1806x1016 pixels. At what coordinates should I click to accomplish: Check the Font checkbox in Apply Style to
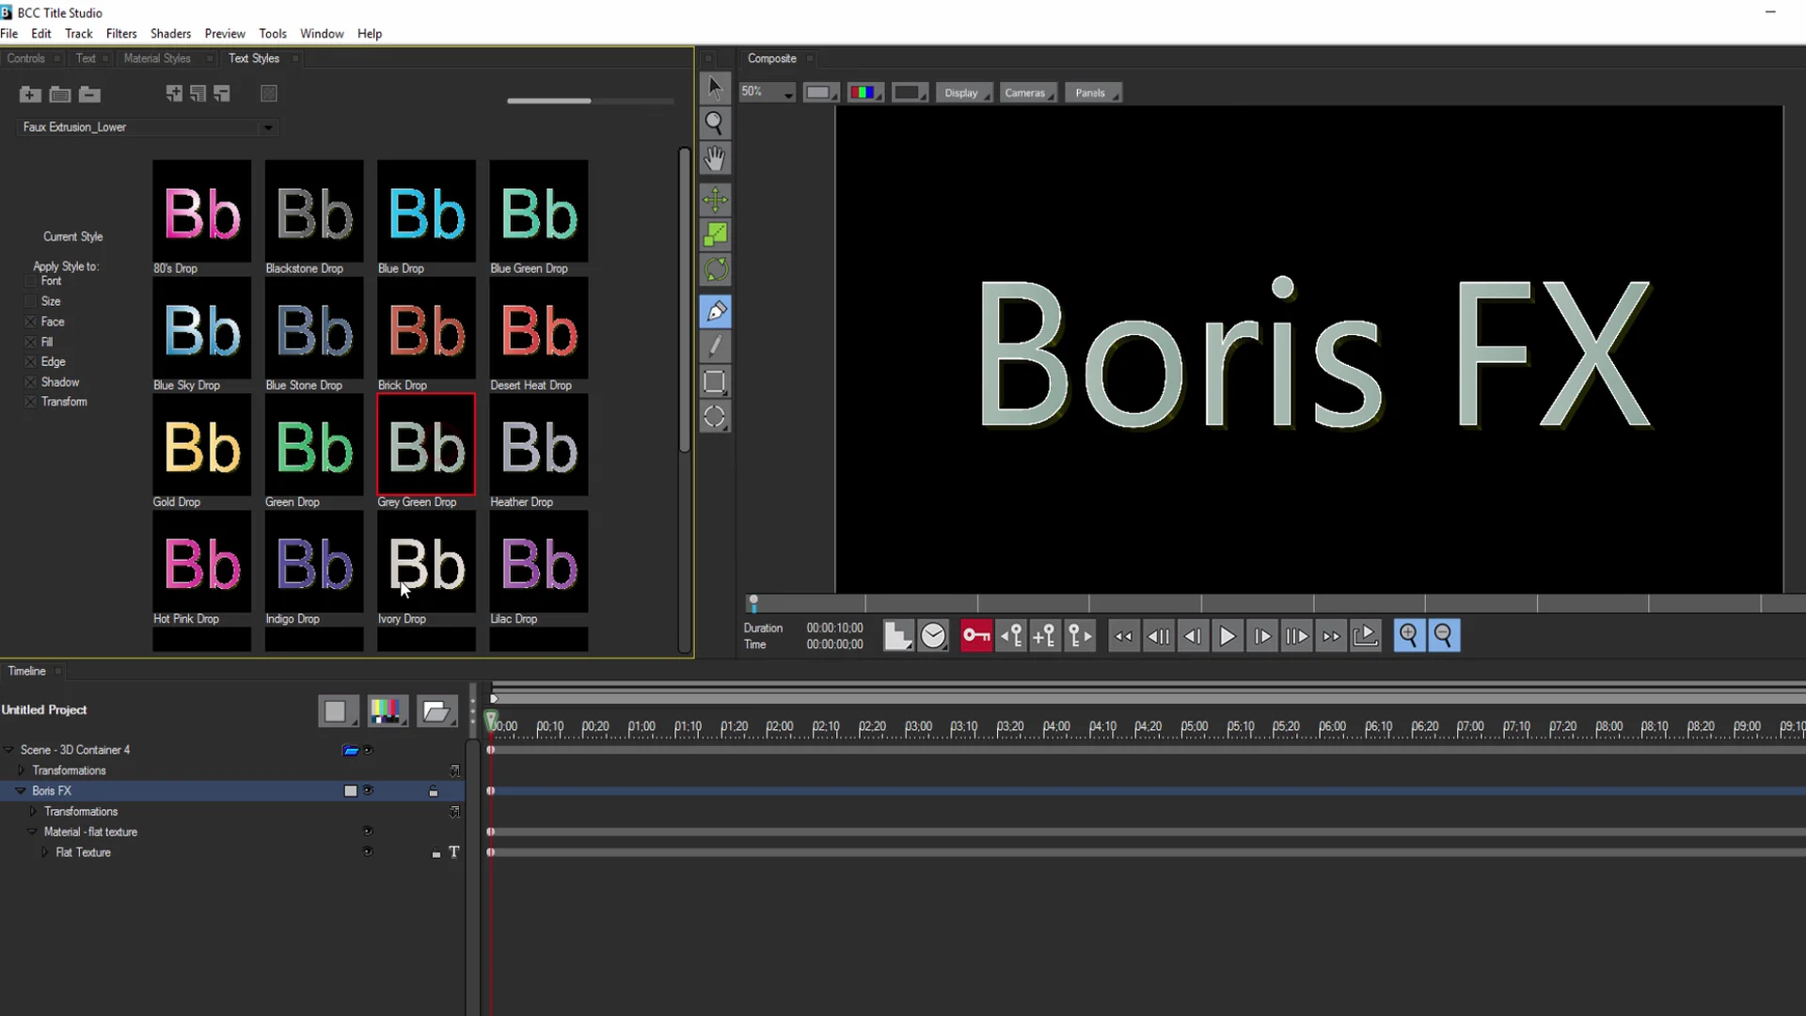(29, 280)
